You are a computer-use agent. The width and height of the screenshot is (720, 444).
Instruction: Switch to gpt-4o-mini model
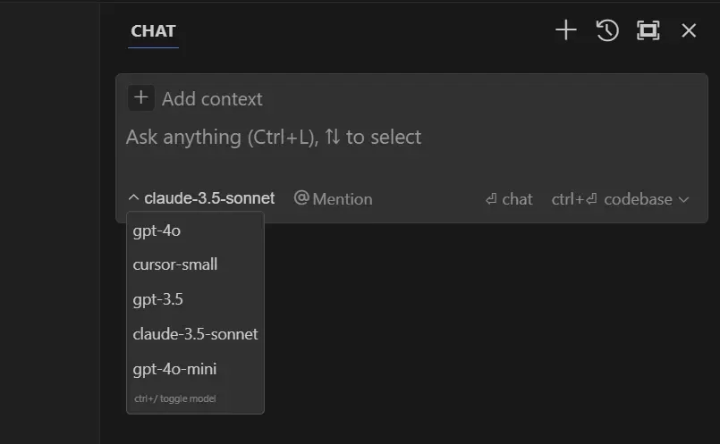(175, 369)
